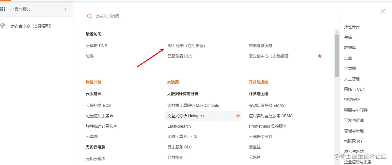Open 实时计算 Flink 版
The image size is (392, 165).
coord(182,137)
